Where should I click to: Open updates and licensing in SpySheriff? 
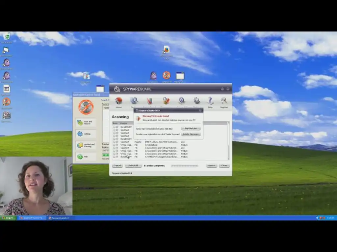coord(86,145)
